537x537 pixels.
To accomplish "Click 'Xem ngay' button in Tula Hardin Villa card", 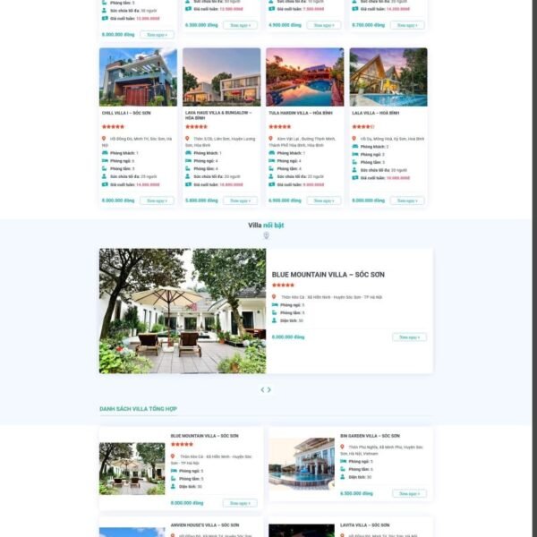I will [x=324, y=200].
